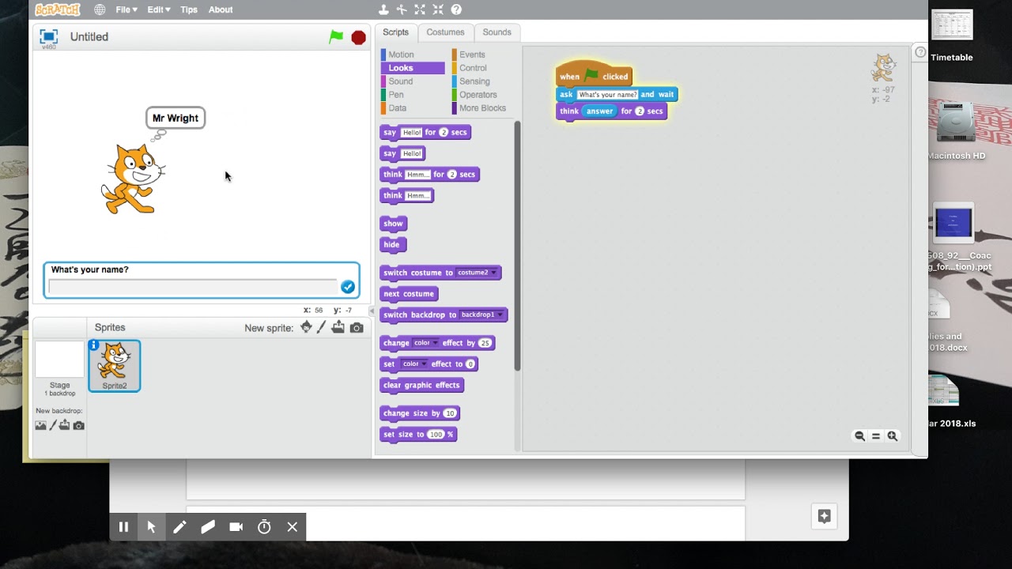Screen dimensions: 1012x569
Task: Create new backdrop from camera
Action: (78, 425)
